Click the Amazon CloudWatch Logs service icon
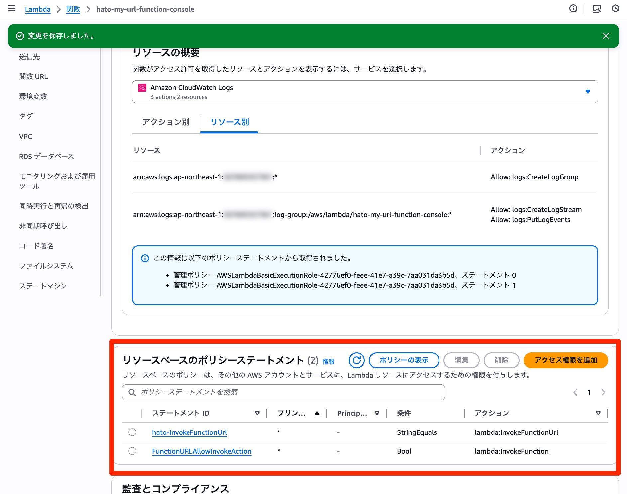 [143, 88]
